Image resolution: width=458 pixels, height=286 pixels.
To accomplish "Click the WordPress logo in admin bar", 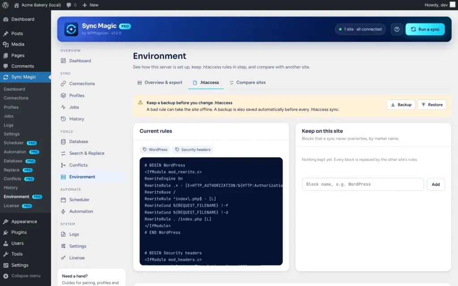I will tap(5, 5).
